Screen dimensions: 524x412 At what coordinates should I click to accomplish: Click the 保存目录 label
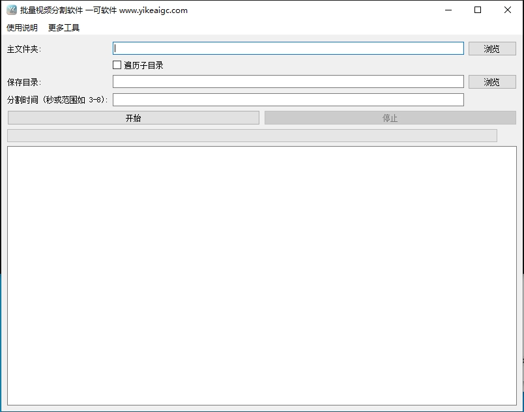(x=24, y=82)
